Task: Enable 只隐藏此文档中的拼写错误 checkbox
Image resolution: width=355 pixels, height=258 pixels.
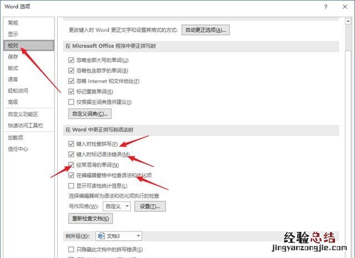Action: (71, 249)
